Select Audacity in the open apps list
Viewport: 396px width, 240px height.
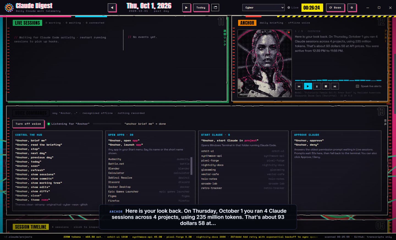[x=149, y=159]
